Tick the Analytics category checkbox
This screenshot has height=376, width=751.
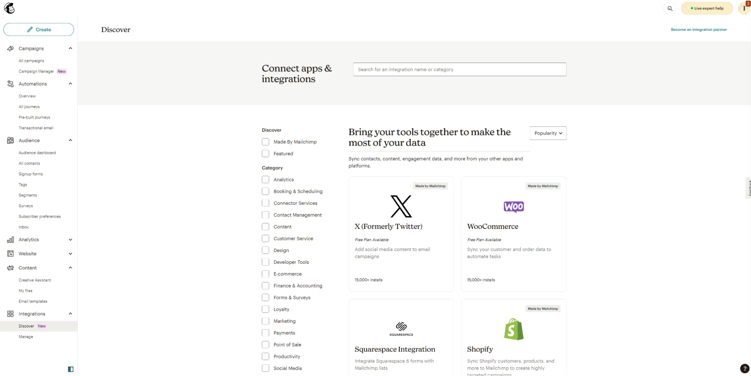[x=266, y=180]
